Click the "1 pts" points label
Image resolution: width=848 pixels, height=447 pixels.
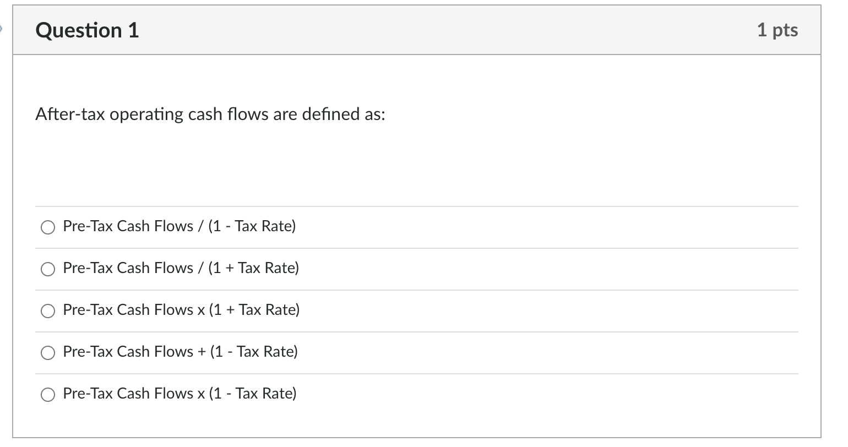(x=777, y=30)
